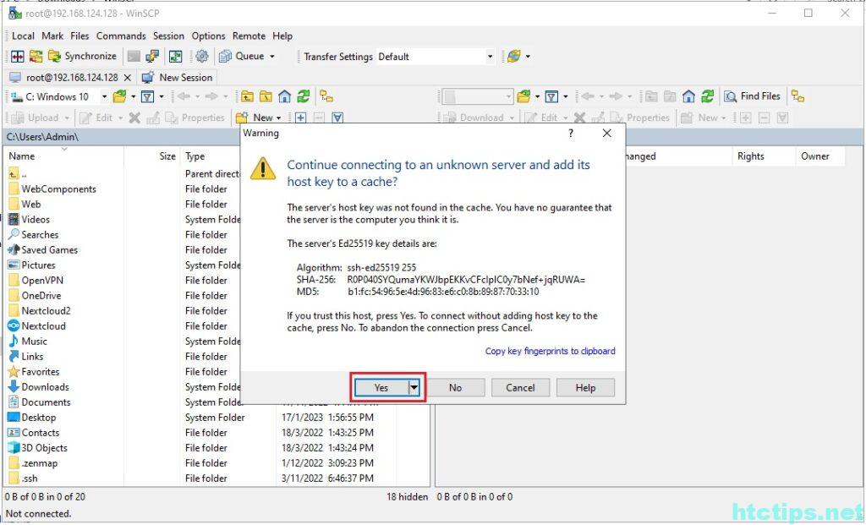Open the Session menu
Image resolution: width=866 pixels, height=525 pixels.
(168, 36)
